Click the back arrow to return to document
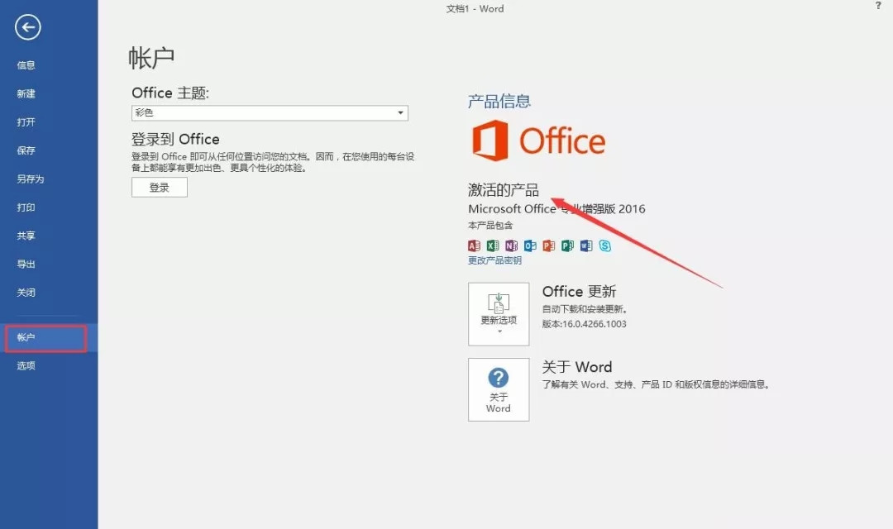Image resolution: width=893 pixels, height=529 pixels. pos(28,27)
